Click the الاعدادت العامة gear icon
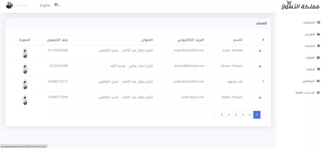The image size is (321, 148). click(318, 93)
